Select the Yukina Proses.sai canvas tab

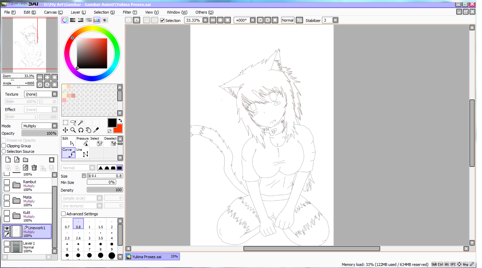click(152, 256)
